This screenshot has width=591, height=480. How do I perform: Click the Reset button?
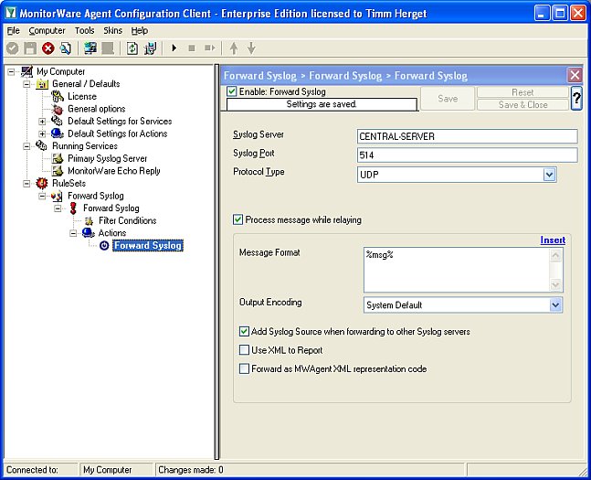[522, 92]
